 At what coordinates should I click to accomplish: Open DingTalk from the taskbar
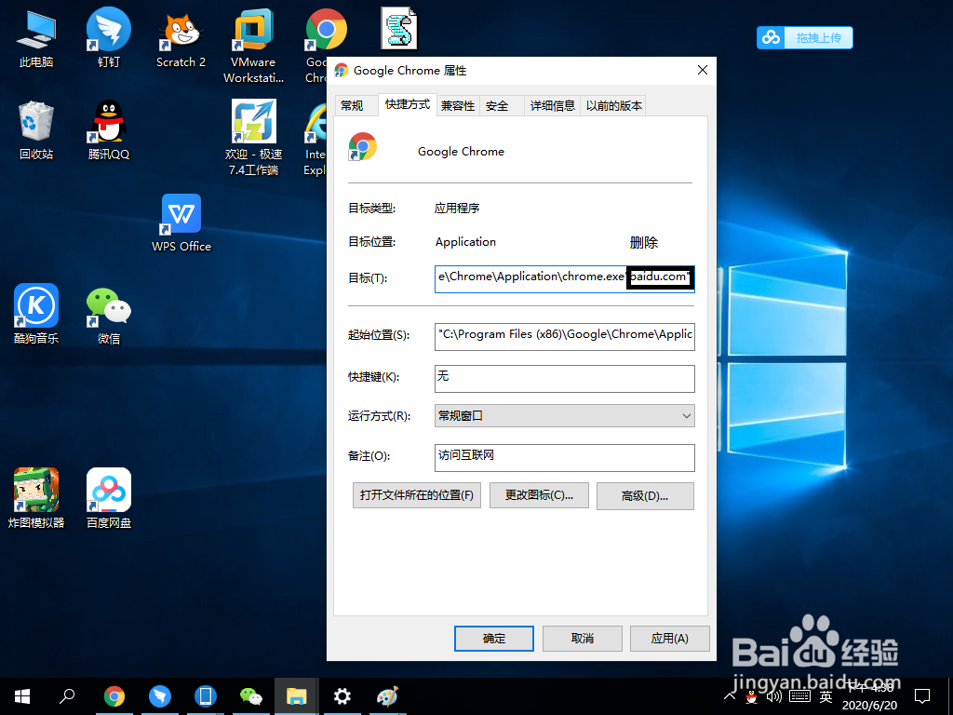[x=160, y=696]
